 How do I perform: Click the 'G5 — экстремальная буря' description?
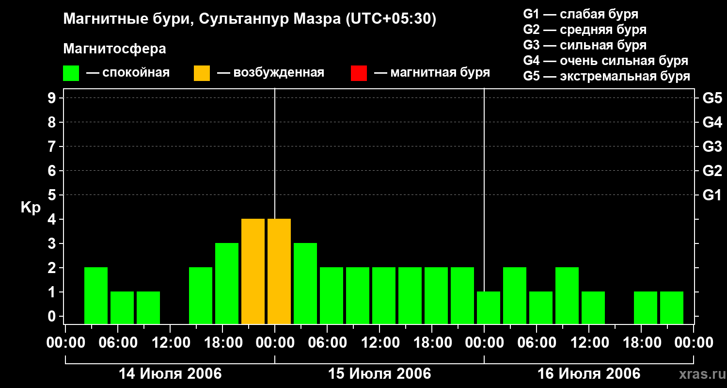coord(606,76)
